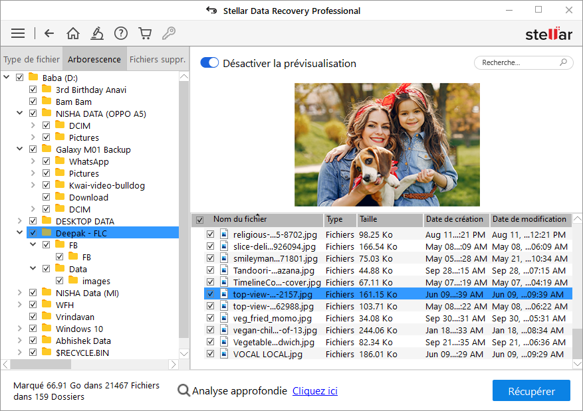The image size is (583, 411).
Task: Expand the DESKTOP DATA folder
Action: [x=20, y=221]
